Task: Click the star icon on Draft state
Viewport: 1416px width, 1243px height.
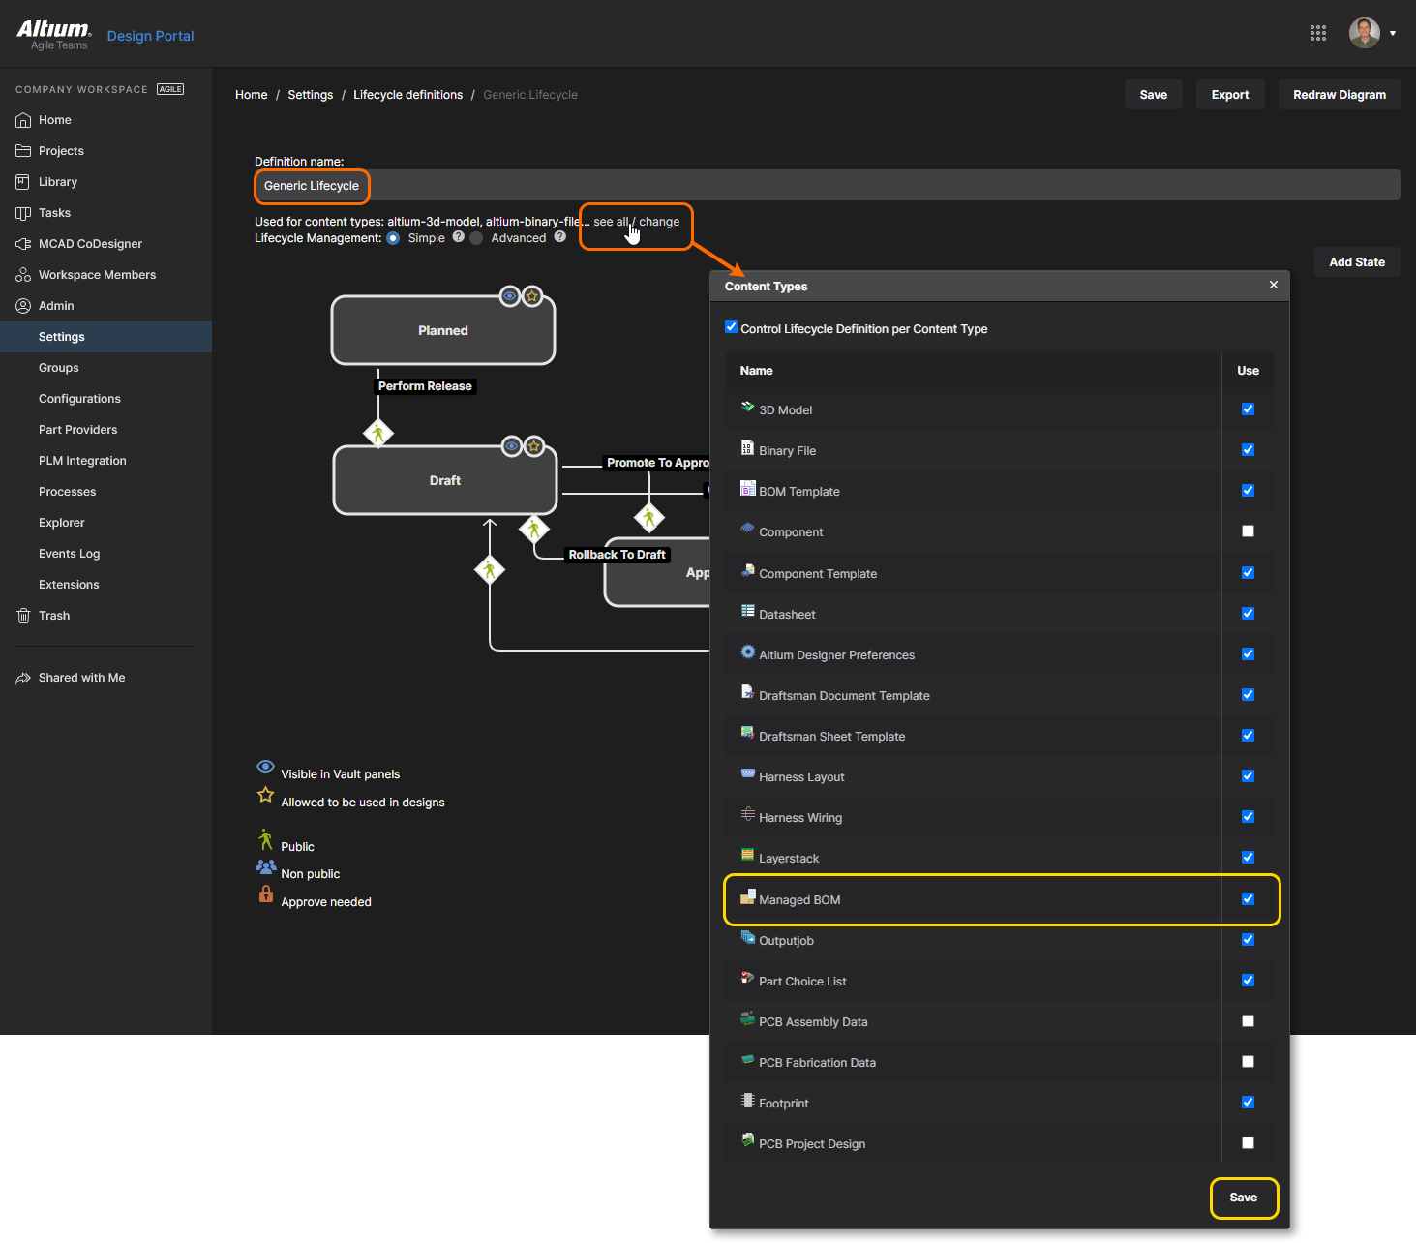Action: pyautogui.click(x=533, y=446)
